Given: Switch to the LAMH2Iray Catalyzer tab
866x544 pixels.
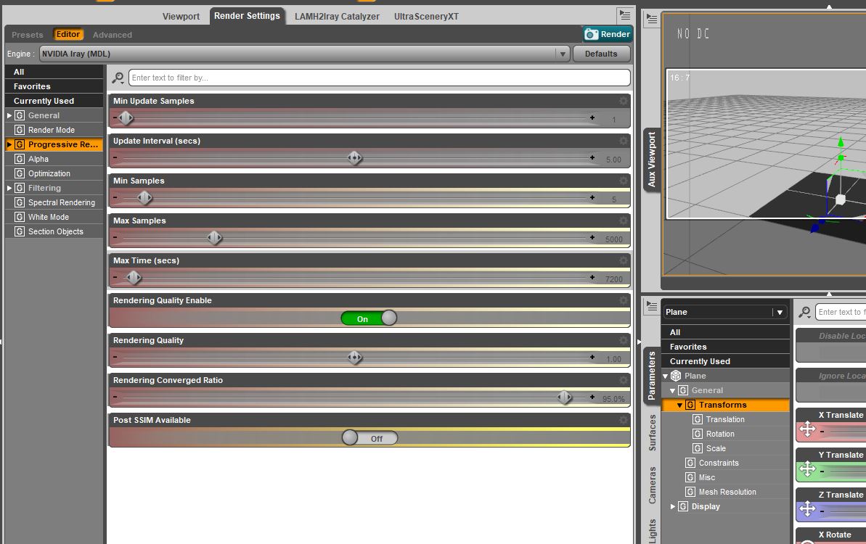Looking at the screenshot, I should click(337, 17).
